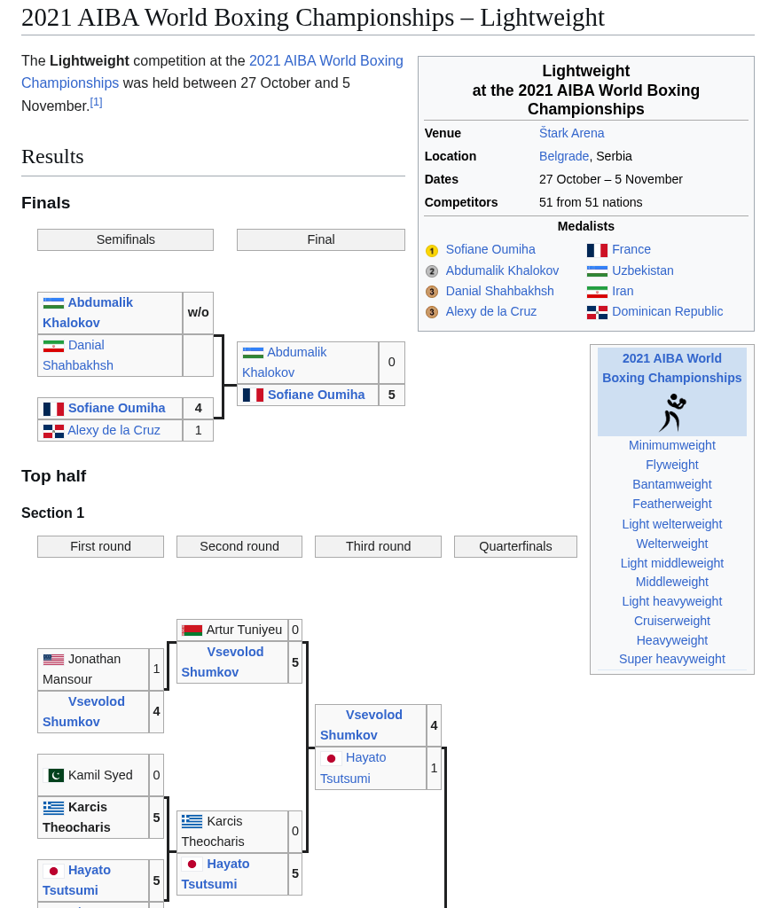Viewport: 776px width, 908px height.
Task: Click the Japan flag in the Third round
Action: [331, 758]
